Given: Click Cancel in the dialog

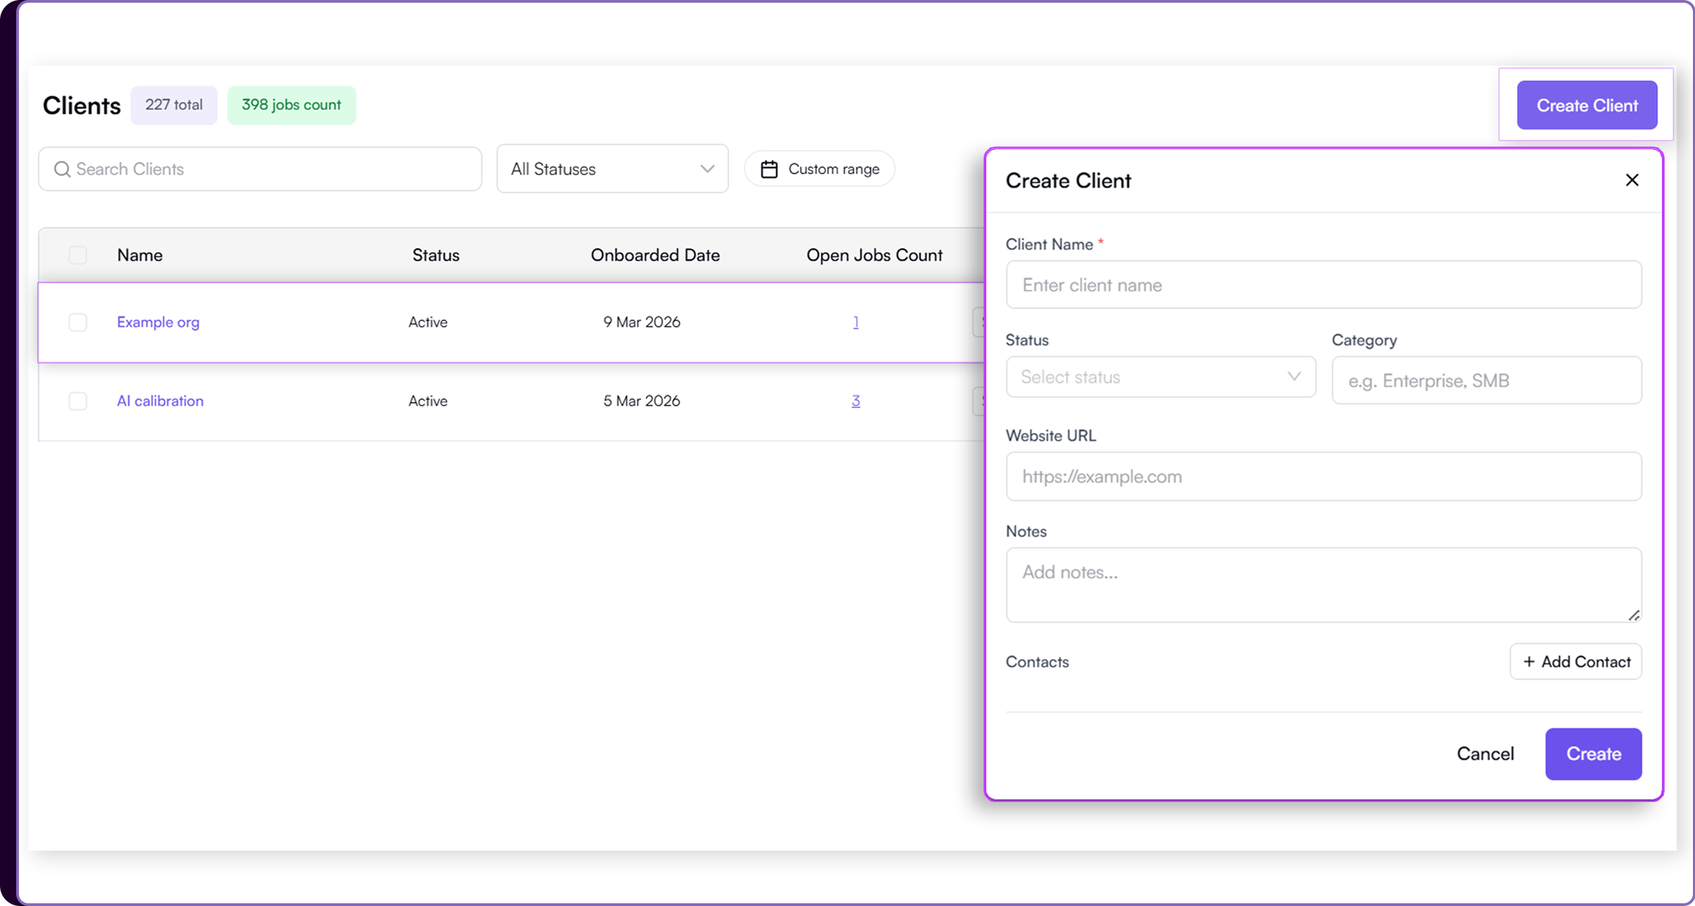Looking at the screenshot, I should pyautogui.click(x=1485, y=754).
